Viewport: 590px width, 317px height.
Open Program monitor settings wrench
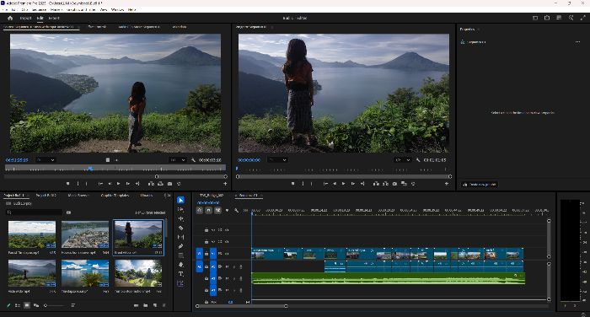pyautogui.click(x=418, y=160)
